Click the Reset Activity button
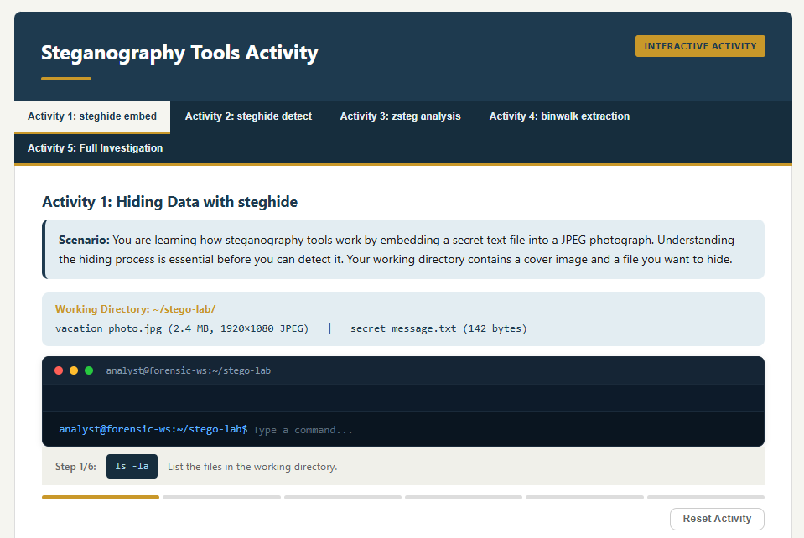Image resolution: width=804 pixels, height=538 pixels. (x=716, y=518)
